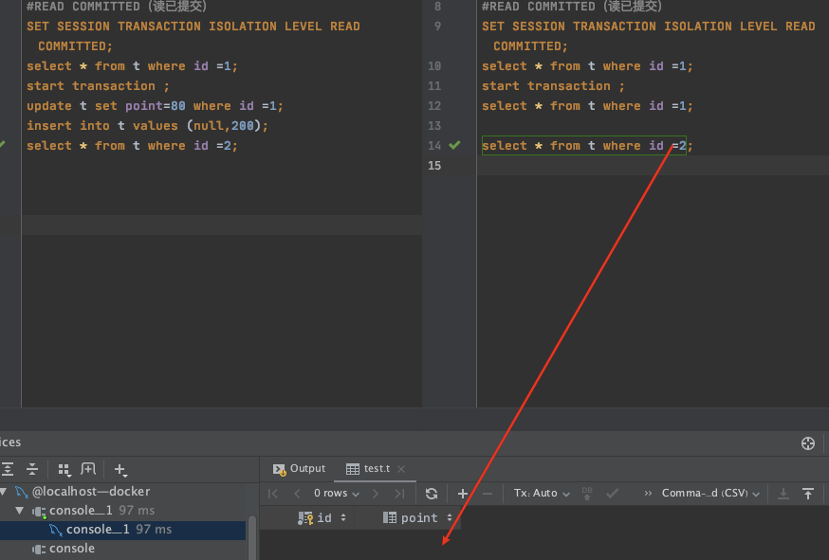The image size is (829, 560).
Task: Open the Services panel crosshair options icon
Action: [808, 443]
